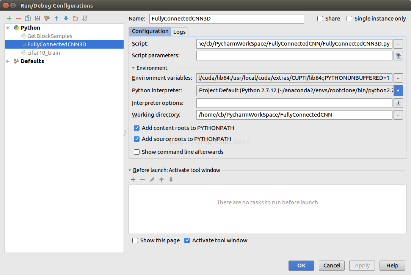
Task: Click the Apply button
Action: [362, 266]
